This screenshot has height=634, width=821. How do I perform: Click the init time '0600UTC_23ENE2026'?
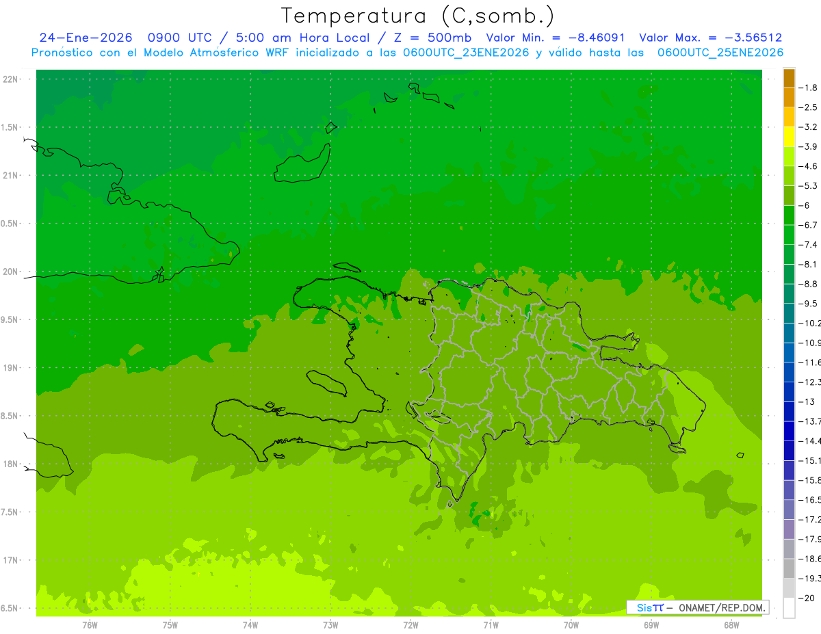[x=465, y=53]
